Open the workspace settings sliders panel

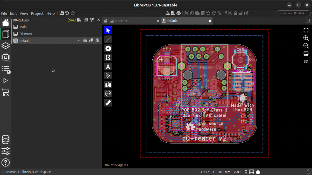5,151
